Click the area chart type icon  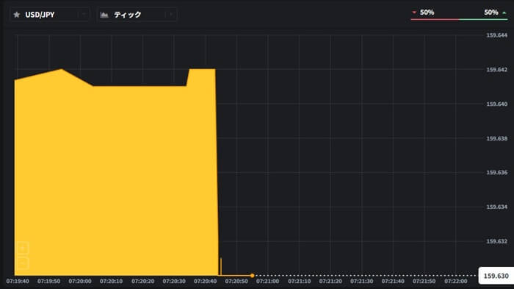pyautogui.click(x=104, y=15)
